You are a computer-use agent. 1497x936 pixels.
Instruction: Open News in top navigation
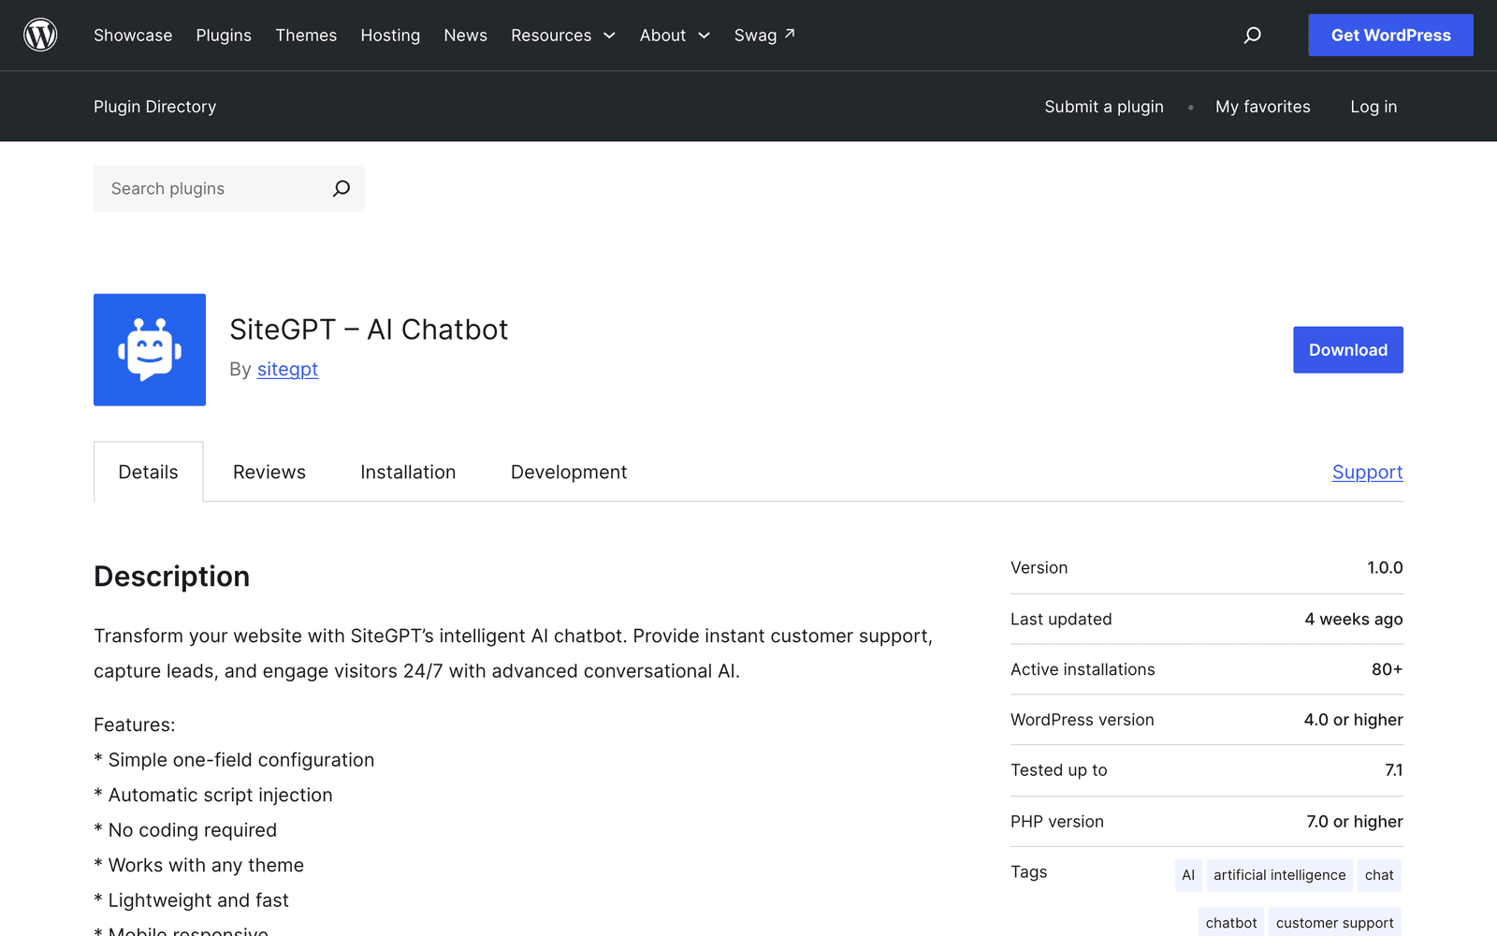465,35
